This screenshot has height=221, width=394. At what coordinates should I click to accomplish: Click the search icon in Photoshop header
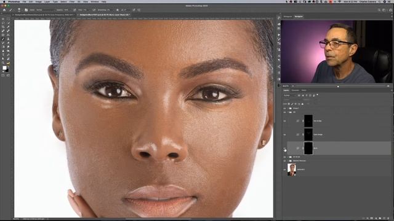pyautogui.click(x=379, y=10)
